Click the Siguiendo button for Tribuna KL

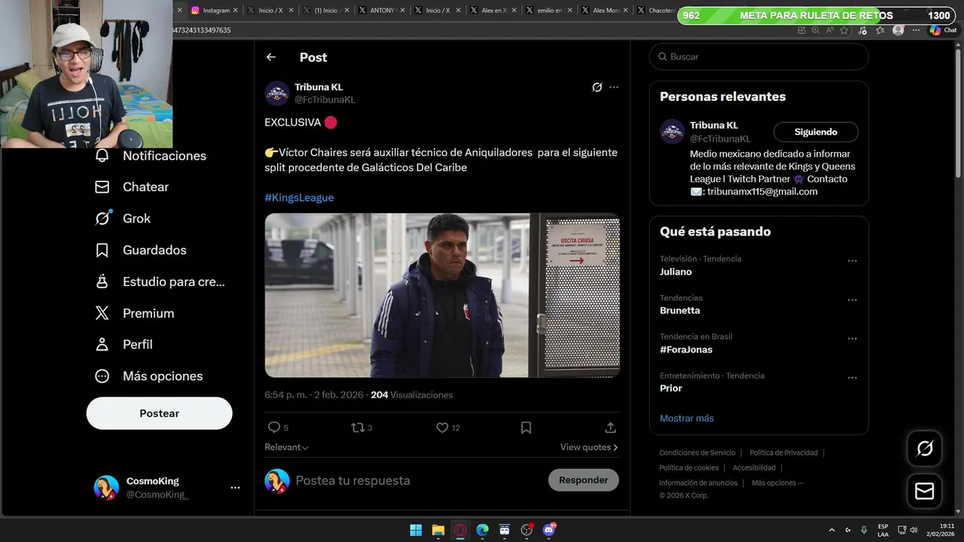tap(816, 132)
